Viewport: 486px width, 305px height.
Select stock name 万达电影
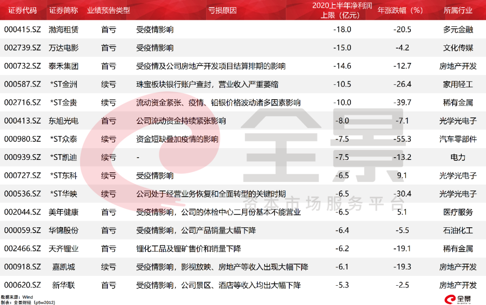click(x=63, y=48)
